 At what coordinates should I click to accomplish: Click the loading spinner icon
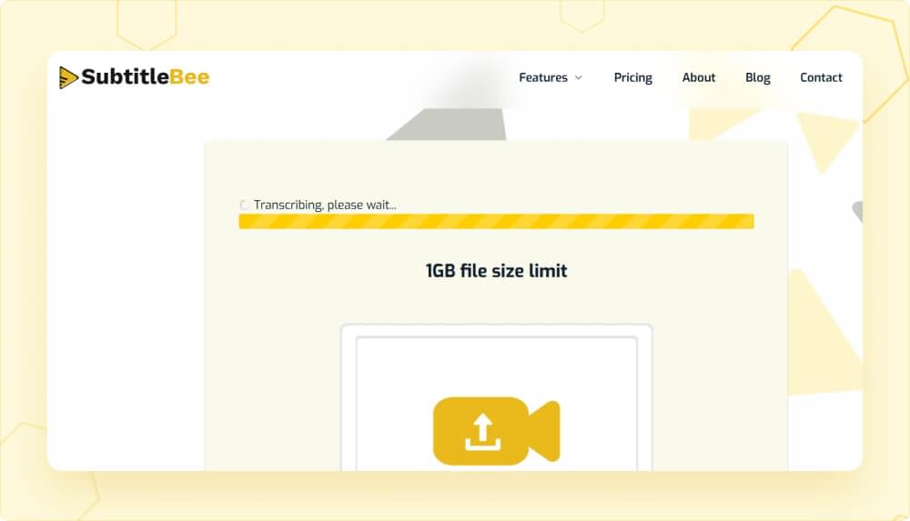pyautogui.click(x=244, y=205)
